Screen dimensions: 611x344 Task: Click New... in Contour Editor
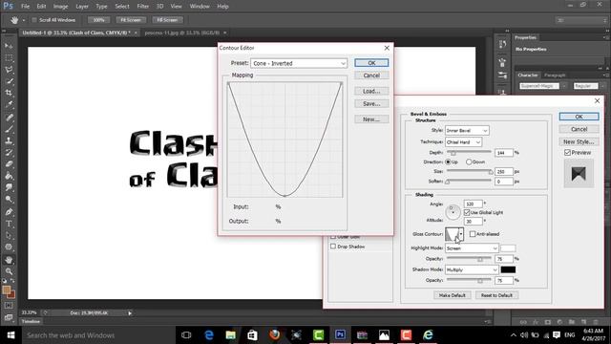click(x=371, y=119)
